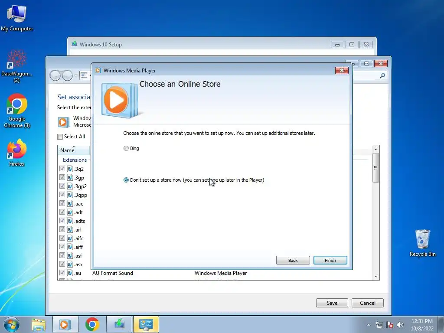Click the .asx file type icon
Screen dimensions: 444x333
pyautogui.click(x=70, y=264)
